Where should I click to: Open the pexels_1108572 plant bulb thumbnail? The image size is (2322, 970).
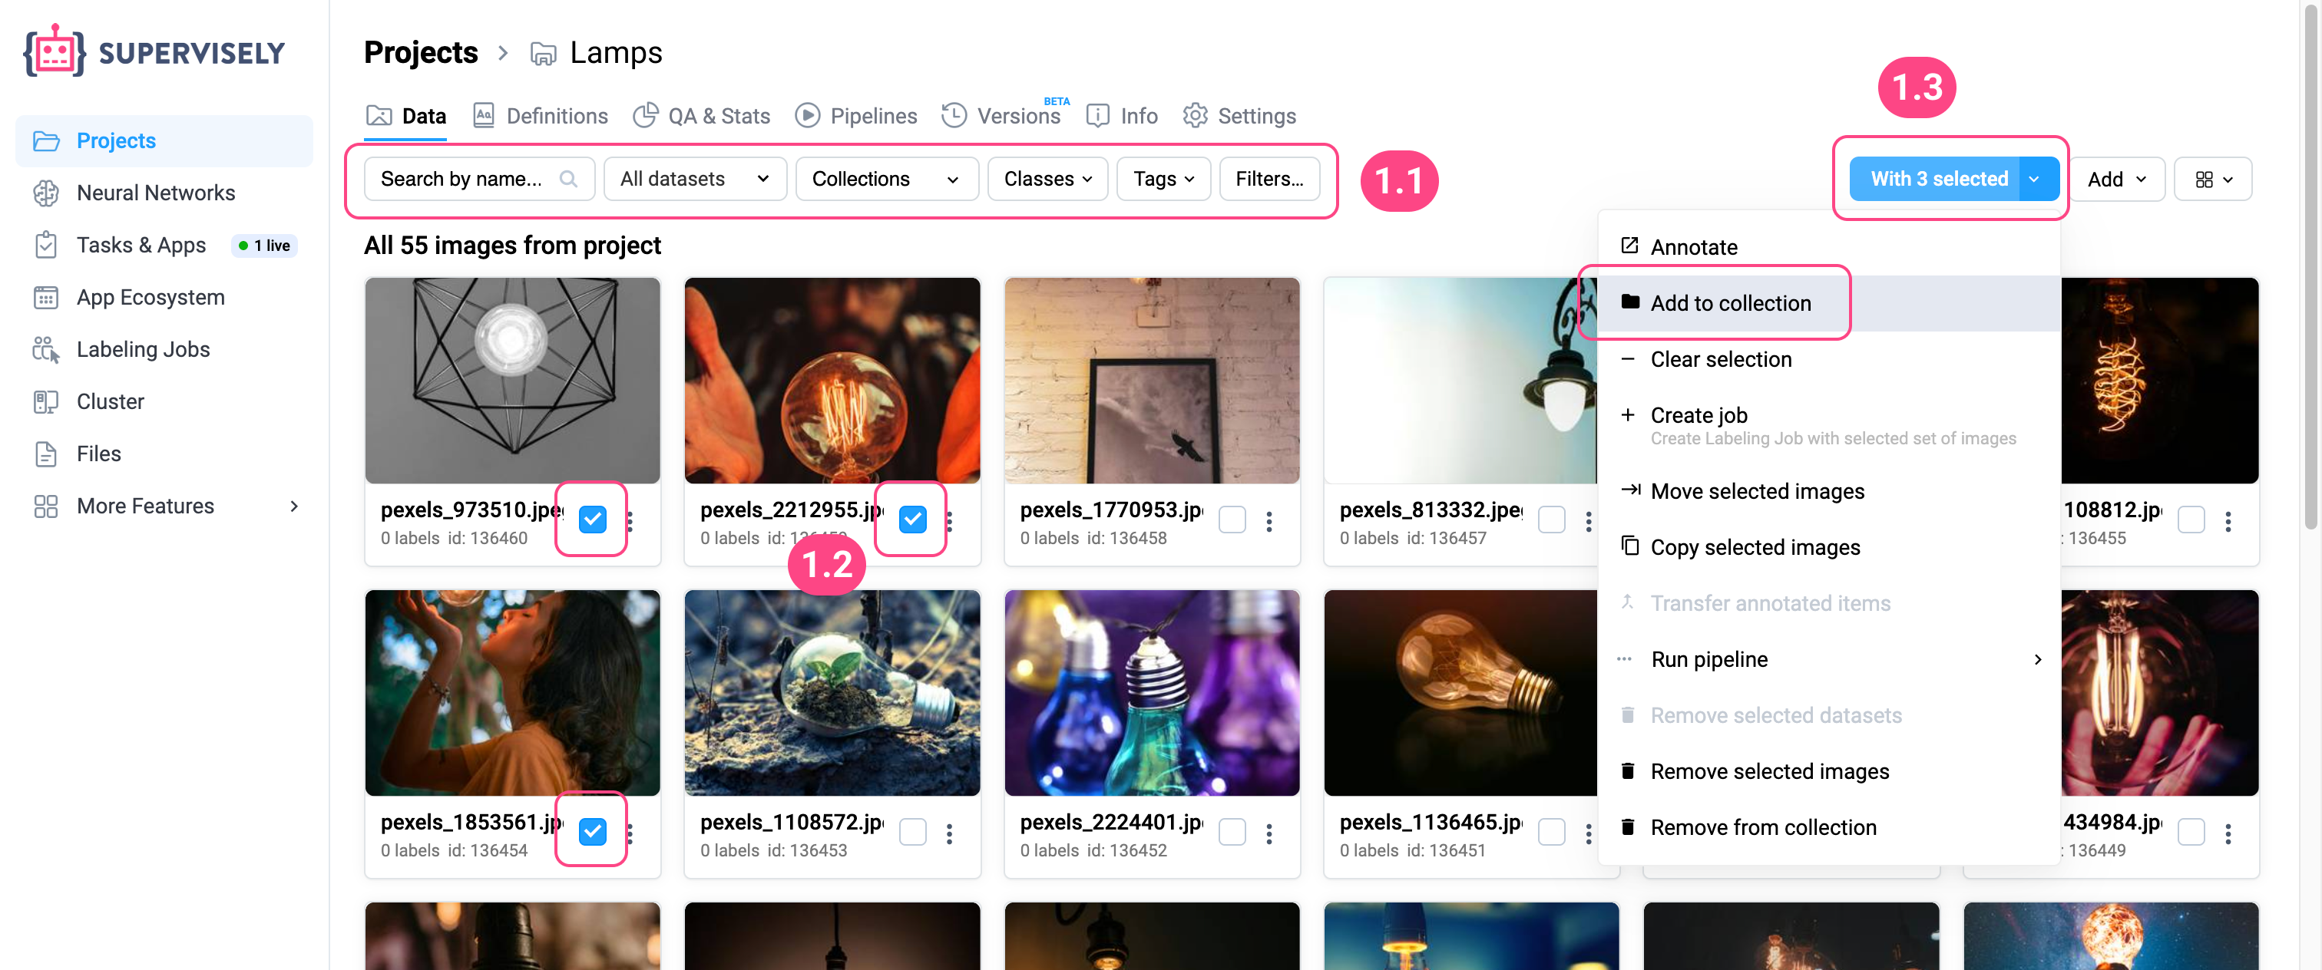point(832,693)
